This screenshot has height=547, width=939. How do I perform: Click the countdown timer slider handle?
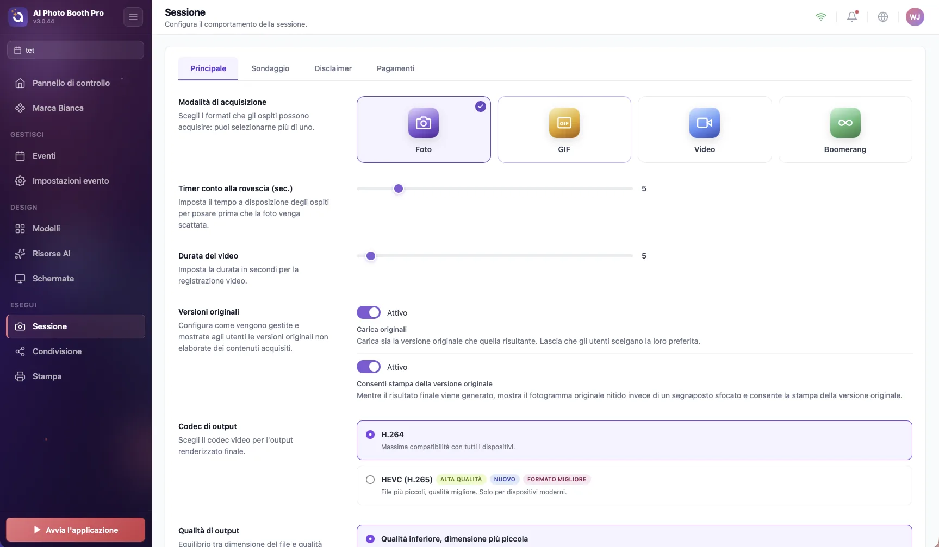pos(399,188)
